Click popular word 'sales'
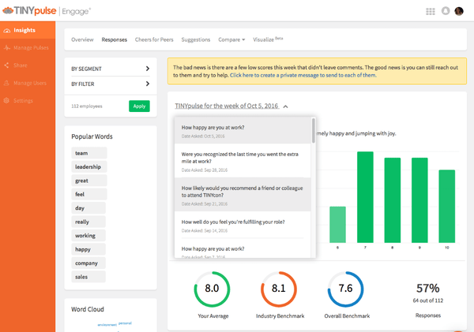This screenshot has width=474, height=332. (x=88, y=277)
